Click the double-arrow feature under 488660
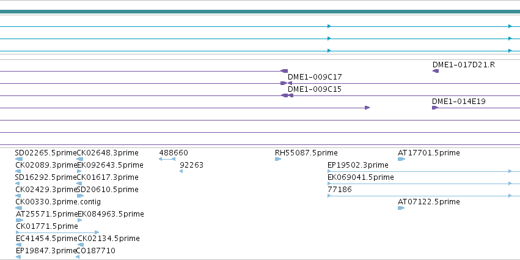Screen dimensions: 520x260 pyautogui.click(x=167, y=159)
